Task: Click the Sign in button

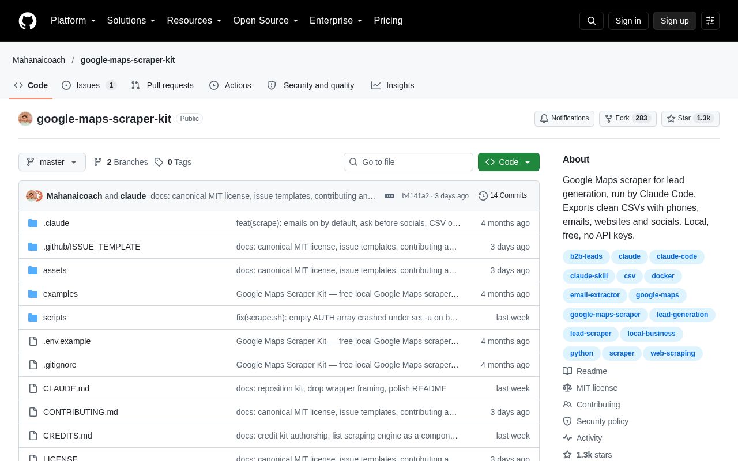Action: [x=628, y=21]
